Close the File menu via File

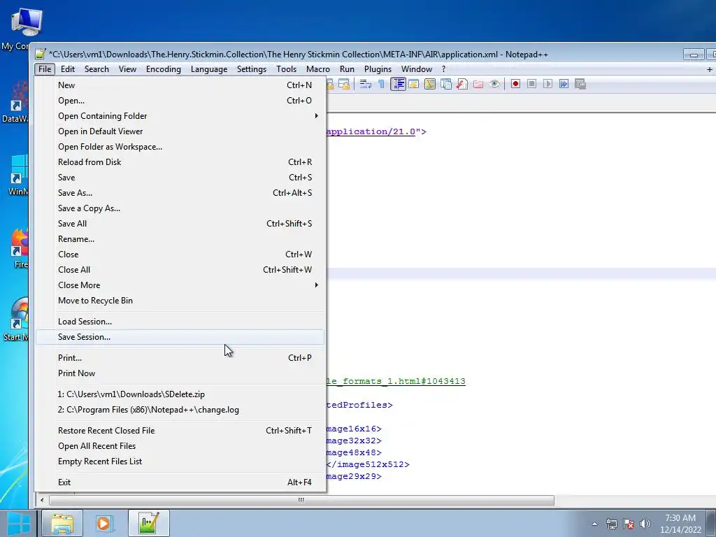pyautogui.click(x=45, y=69)
